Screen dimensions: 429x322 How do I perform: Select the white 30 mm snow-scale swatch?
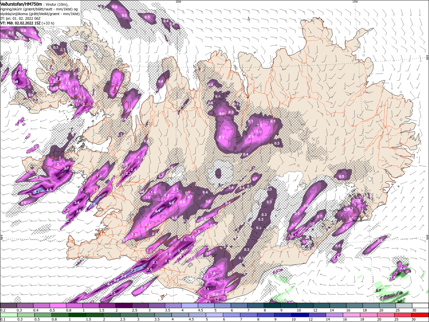pyautogui.click(x=420, y=306)
